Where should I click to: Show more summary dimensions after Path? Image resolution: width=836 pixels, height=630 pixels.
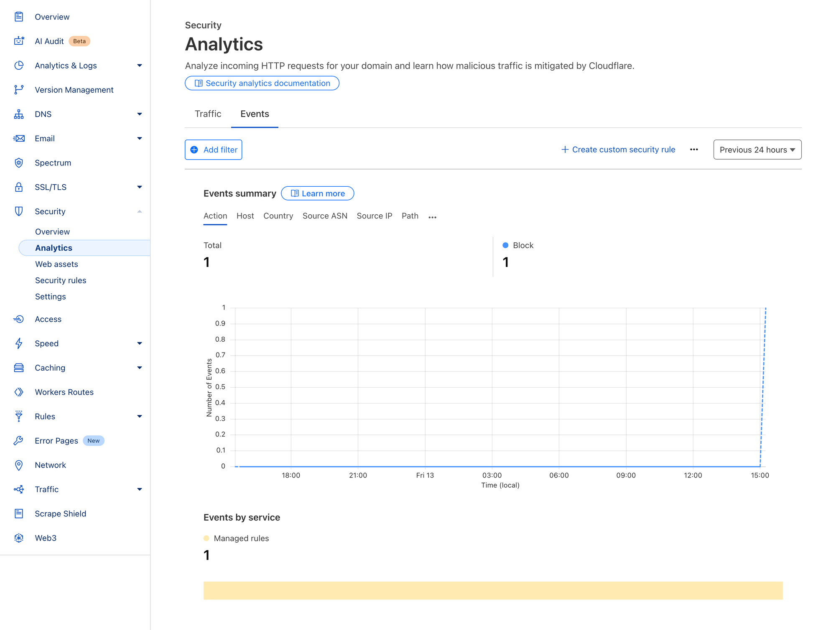[x=432, y=217]
